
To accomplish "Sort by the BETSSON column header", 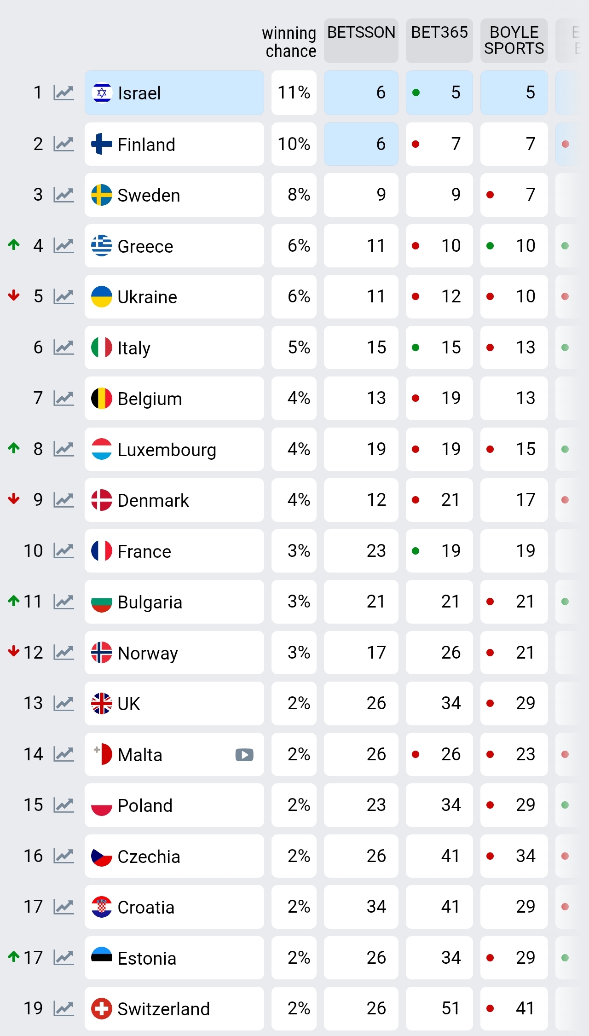I will click(x=361, y=41).
